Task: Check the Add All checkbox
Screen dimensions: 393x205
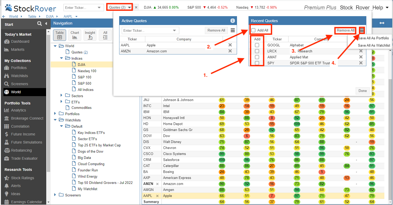Action: click(253, 30)
